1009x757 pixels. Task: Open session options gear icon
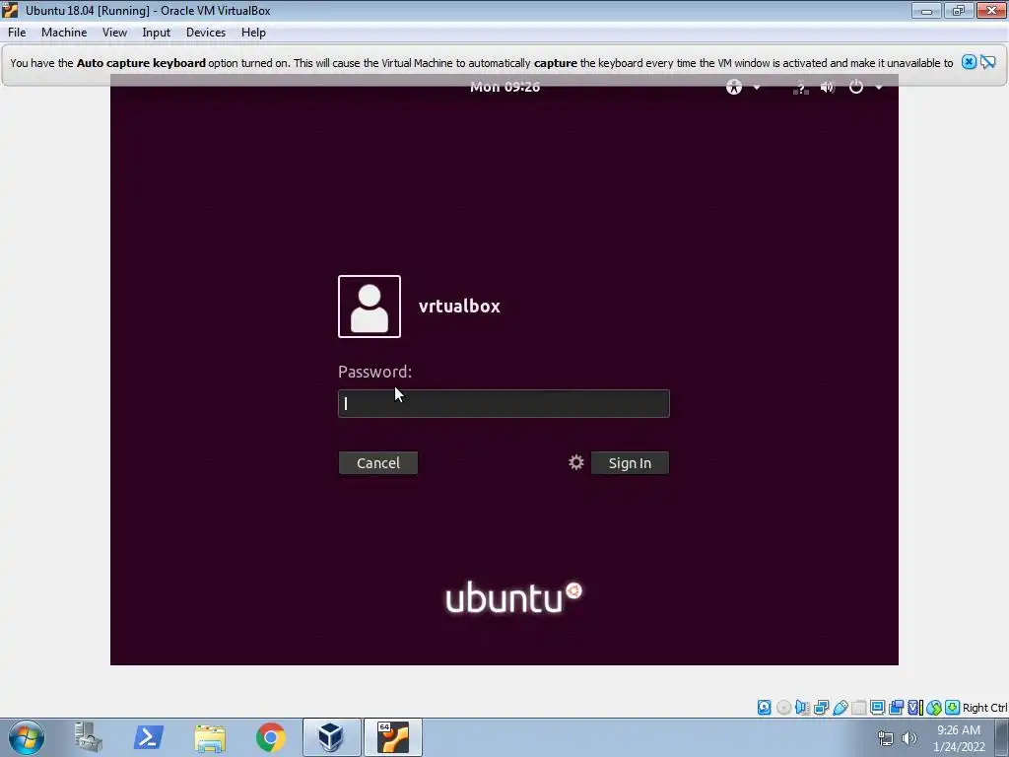tap(575, 462)
